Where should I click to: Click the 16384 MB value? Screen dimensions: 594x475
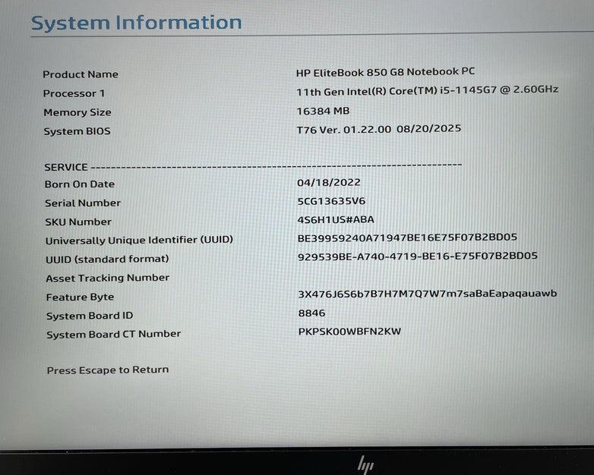click(x=323, y=111)
